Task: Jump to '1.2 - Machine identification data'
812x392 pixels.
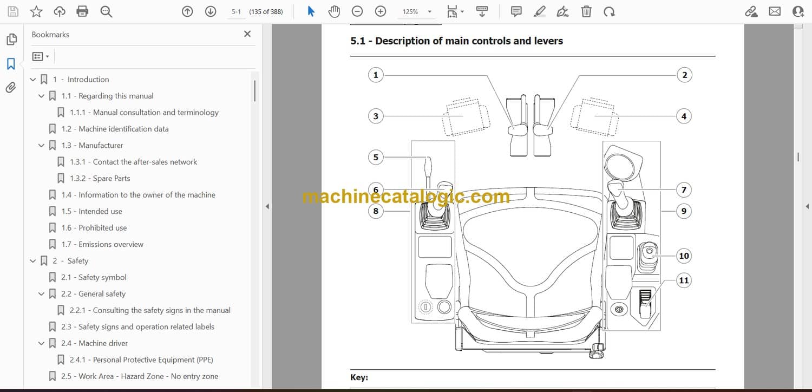Action: (115, 129)
